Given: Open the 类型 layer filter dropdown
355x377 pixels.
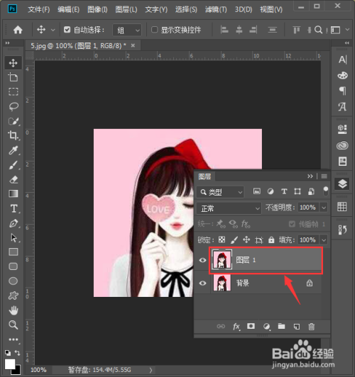Looking at the screenshot, I should point(220,192).
